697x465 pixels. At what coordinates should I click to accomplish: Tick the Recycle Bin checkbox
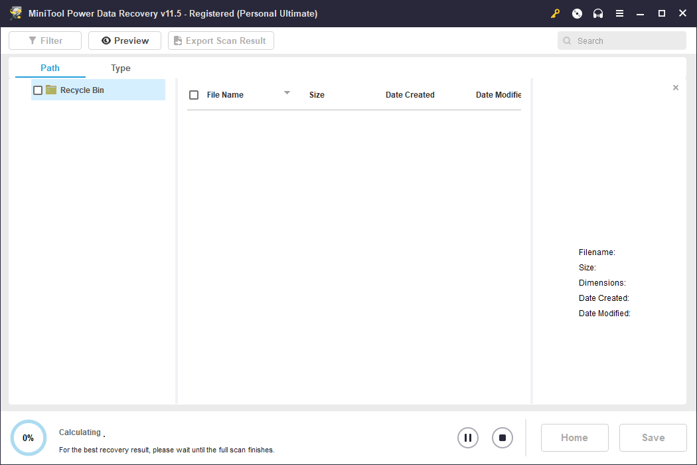(x=38, y=90)
